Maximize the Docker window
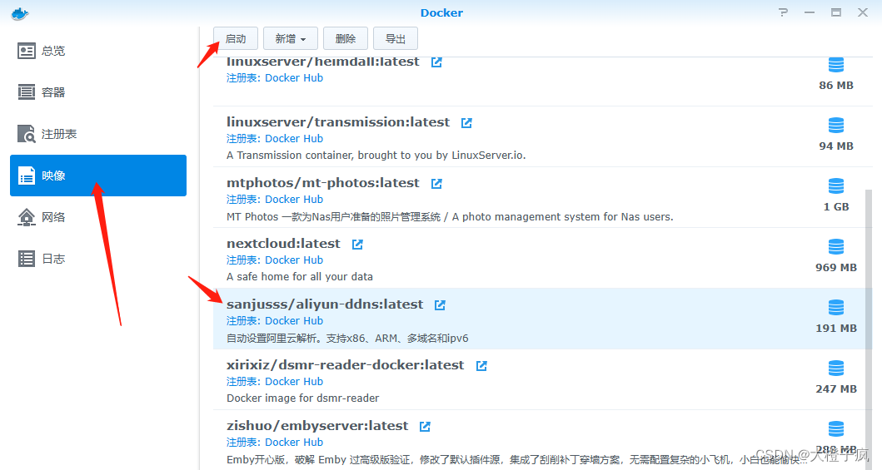882x470 pixels. [x=836, y=12]
